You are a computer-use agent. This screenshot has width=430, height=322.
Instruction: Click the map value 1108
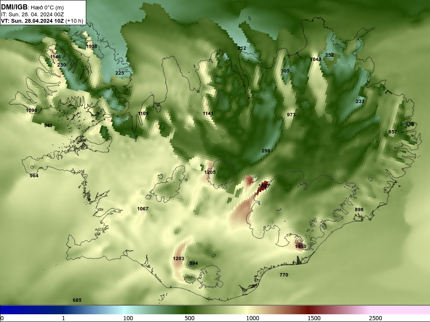point(92,46)
